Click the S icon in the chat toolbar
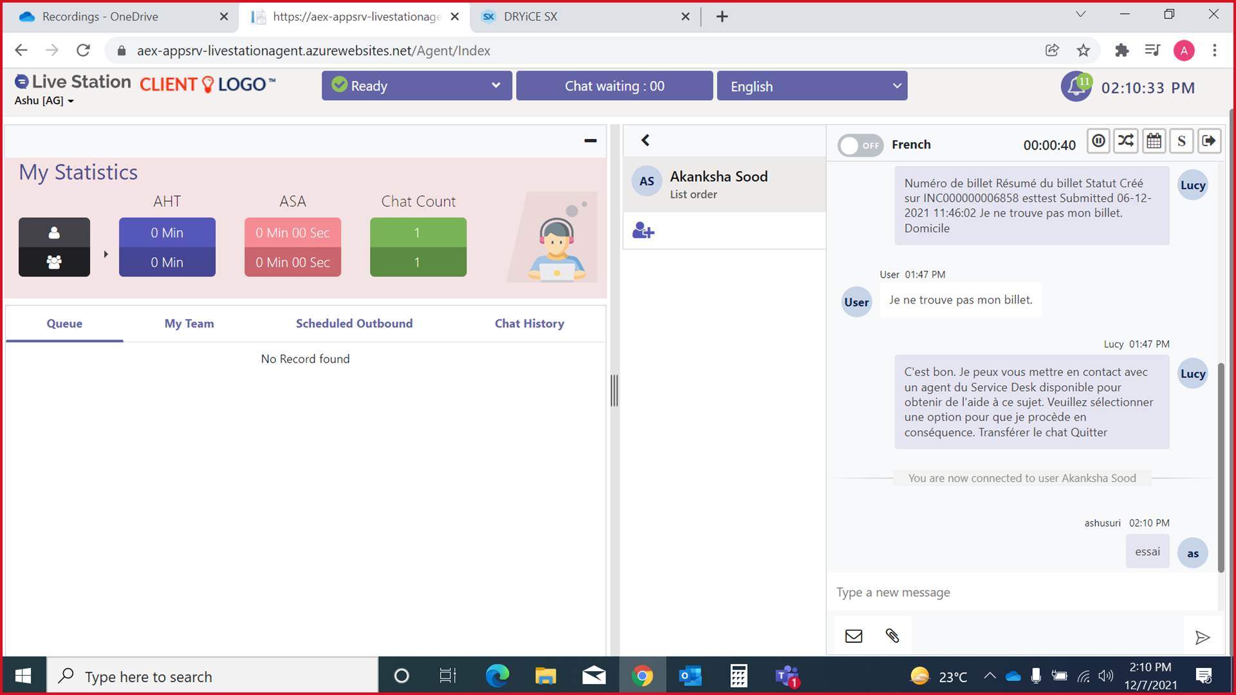The width and height of the screenshot is (1236, 695). pyautogui.click(x=1181, y=141)
